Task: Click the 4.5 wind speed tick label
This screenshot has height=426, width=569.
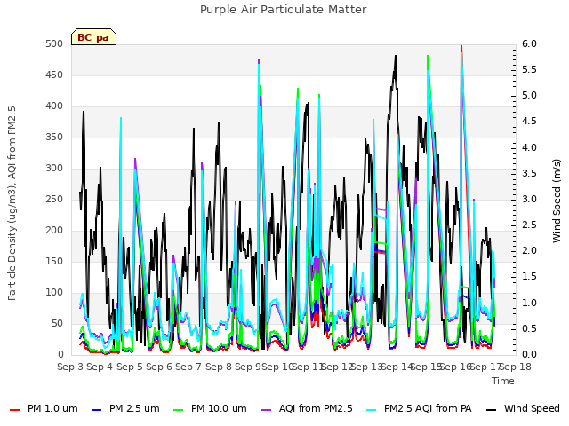Action: [x=529, y=122]
